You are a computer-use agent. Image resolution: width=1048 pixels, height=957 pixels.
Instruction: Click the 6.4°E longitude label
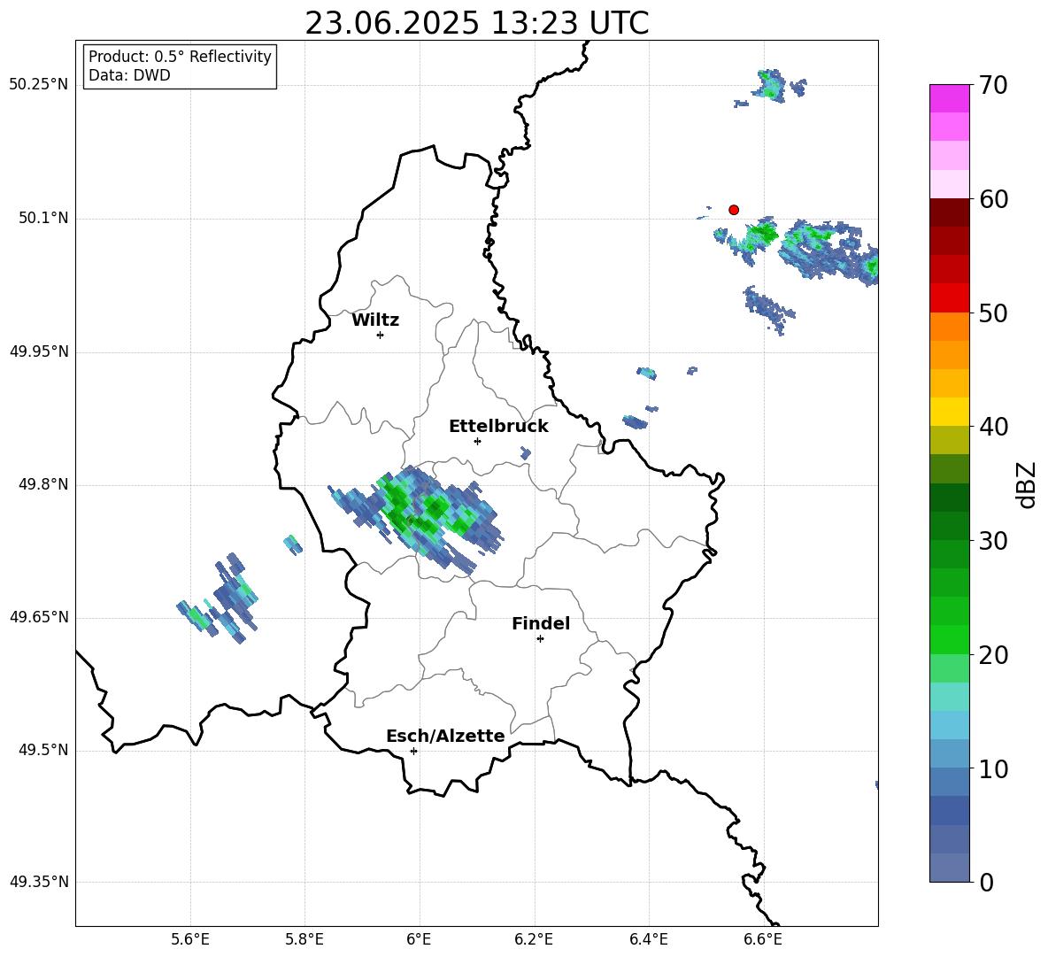[x=648, y=939]
